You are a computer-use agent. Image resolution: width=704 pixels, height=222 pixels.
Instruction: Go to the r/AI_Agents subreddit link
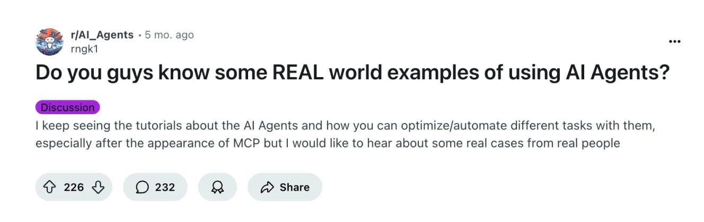(x=102, y=35)
